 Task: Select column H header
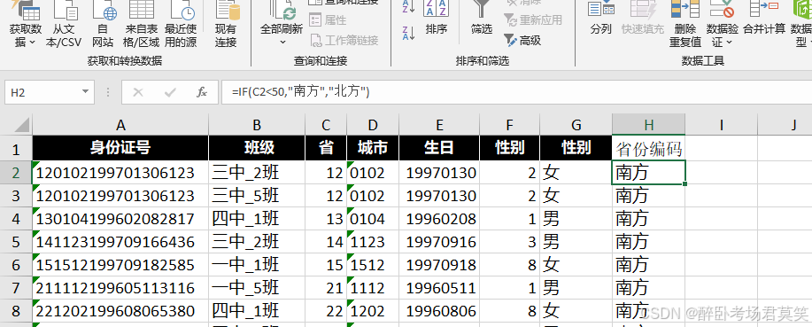649,124
